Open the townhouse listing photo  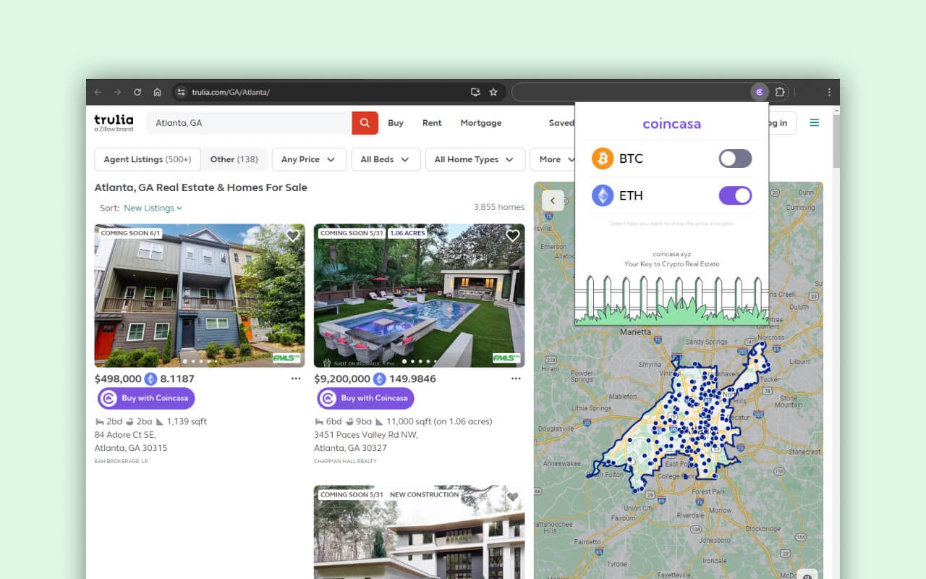[x=200, y=295]
